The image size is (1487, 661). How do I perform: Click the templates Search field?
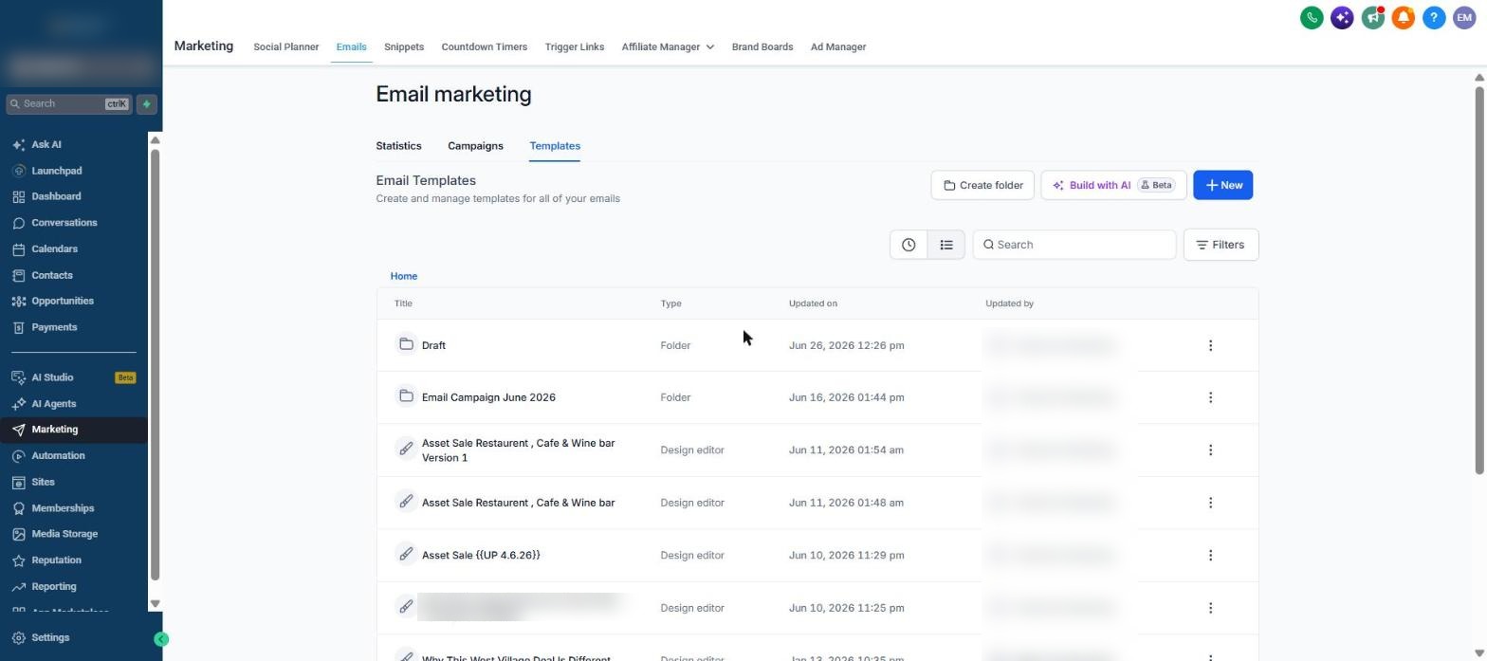1074,245
